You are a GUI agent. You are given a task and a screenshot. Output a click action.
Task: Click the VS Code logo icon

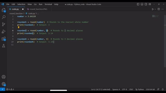pos(3,4)
